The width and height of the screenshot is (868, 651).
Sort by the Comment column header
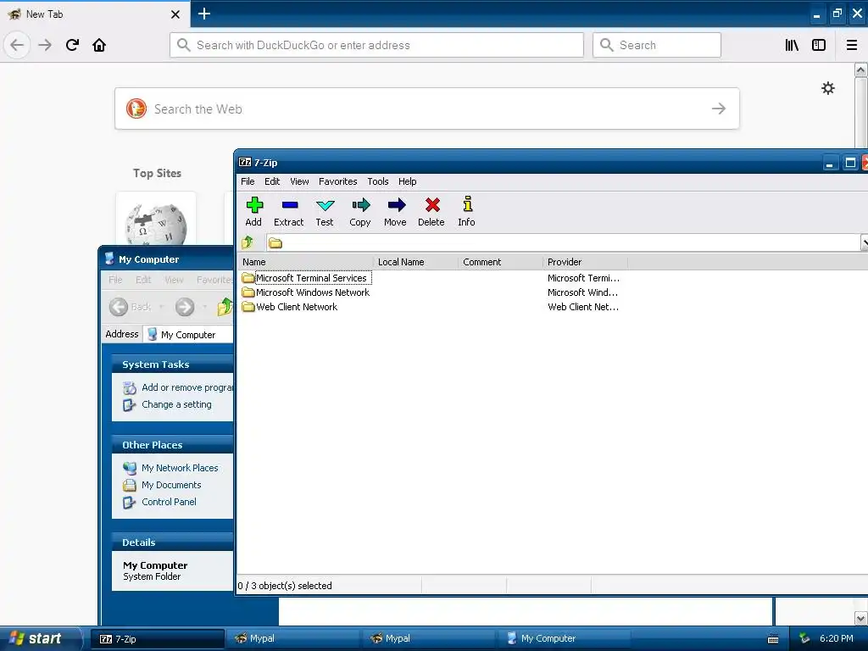[x=501, y=262]
